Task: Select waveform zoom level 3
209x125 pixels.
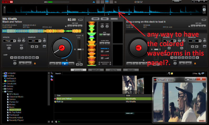Action: tap(204, 12)
